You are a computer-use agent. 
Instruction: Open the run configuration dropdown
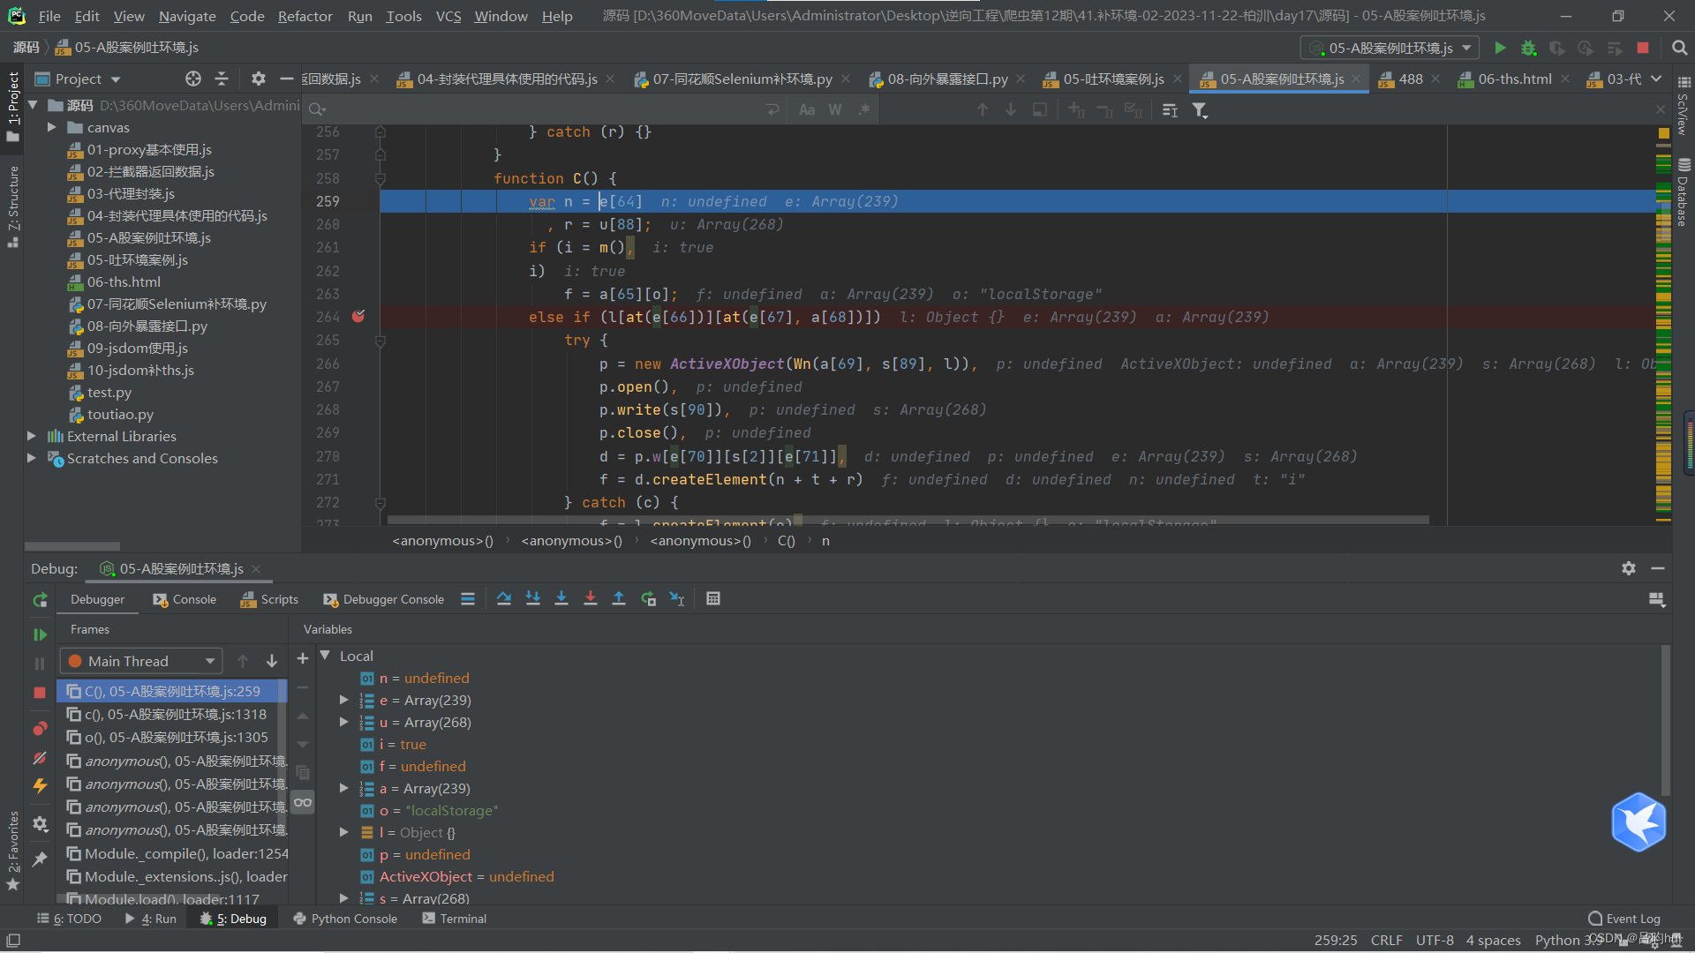click(1390, 48)
